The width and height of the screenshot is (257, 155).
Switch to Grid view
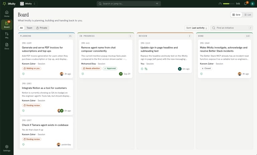tap(236, 15)
